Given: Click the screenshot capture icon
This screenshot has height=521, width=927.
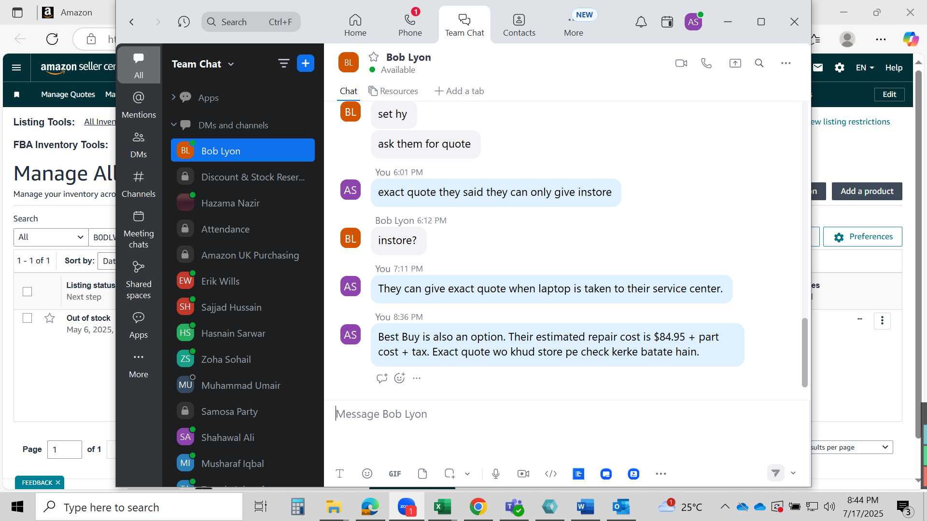Looking at the screenshot, I should (x=449, y=474).
